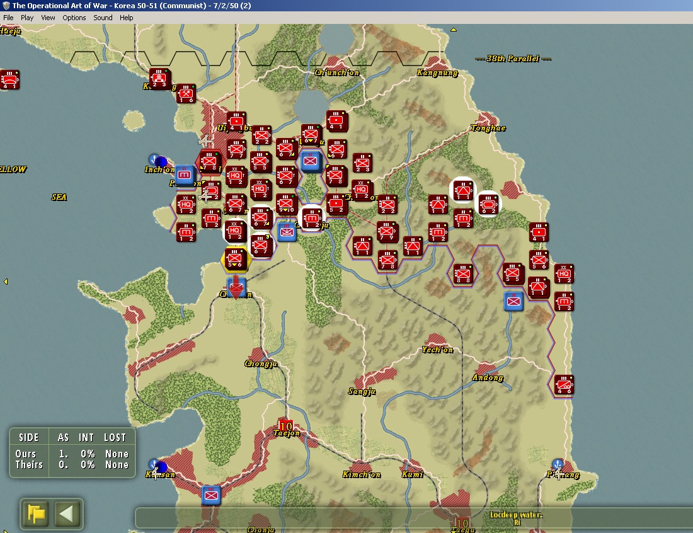The image size is (693, 533).
Task: Open the Options menu
Action: pyautogui.click(x=74, y=18)
